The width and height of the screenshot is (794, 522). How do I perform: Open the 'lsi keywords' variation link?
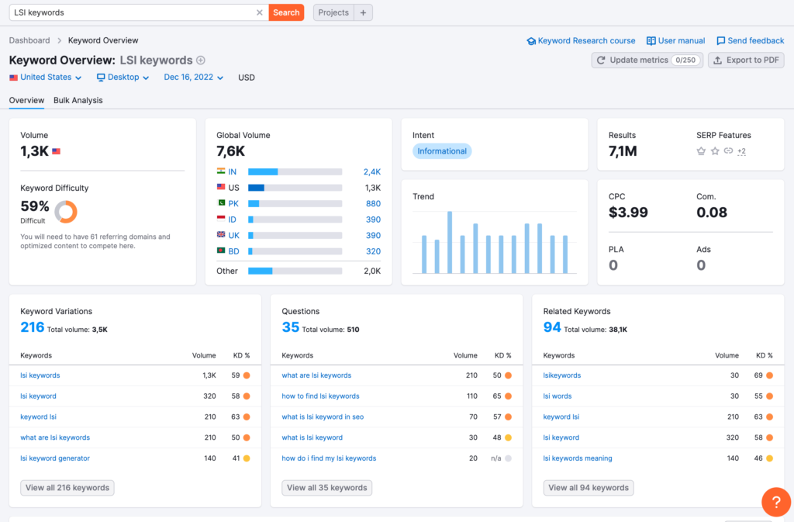pyautogui.click(x=40, y=375)
